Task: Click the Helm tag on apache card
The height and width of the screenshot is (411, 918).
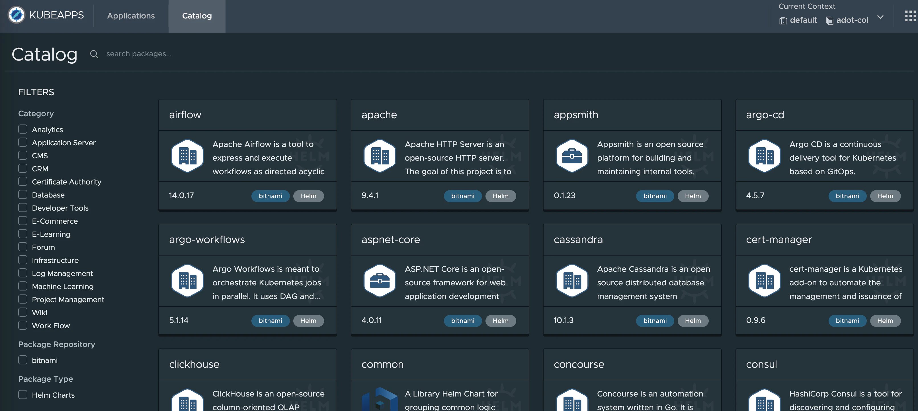Action: point(500,196)
